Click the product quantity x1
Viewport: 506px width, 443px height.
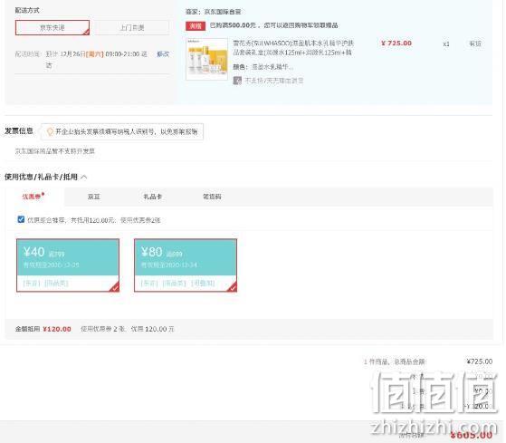(446, 43)
